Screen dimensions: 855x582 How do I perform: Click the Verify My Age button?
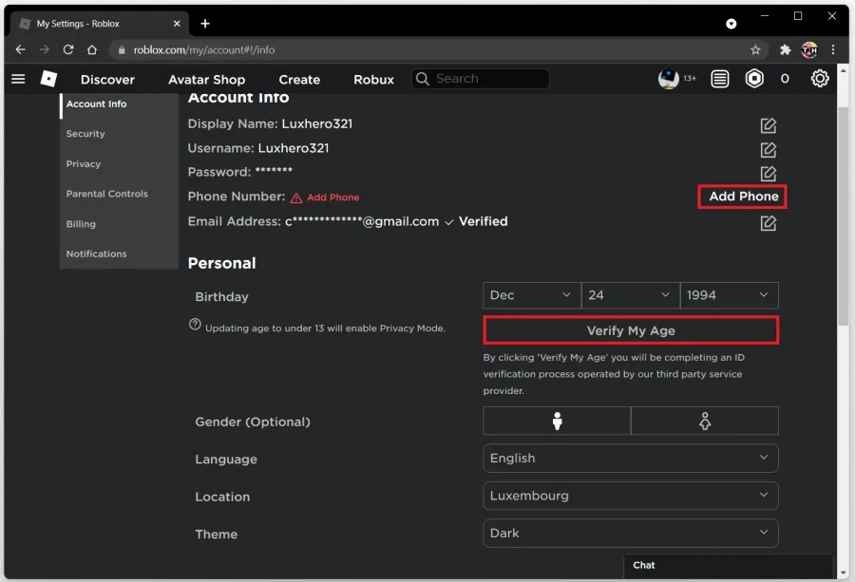coord(631,330)
